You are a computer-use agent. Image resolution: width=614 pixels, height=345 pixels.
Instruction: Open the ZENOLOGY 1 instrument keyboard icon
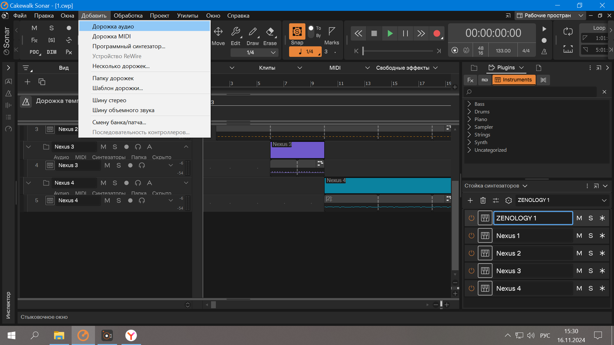485,218
